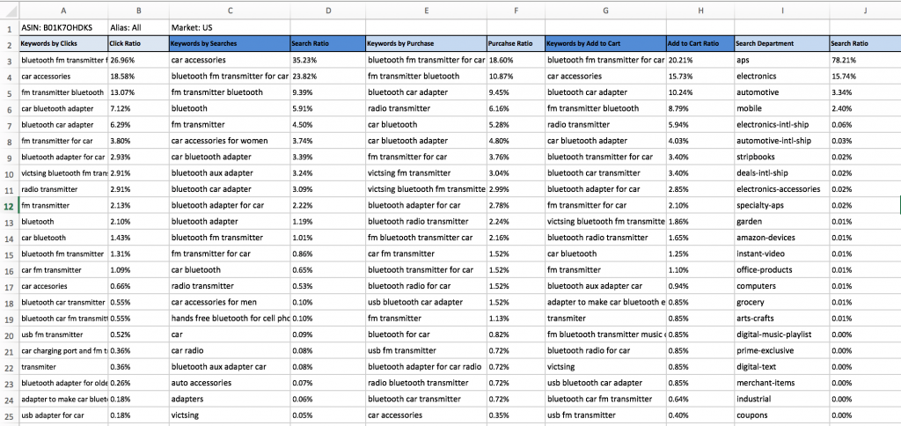This screenshot has height=426, width=901.
Task: Click the 'fm bluetooth transmitter car' cell
Action: pos(427,238)
